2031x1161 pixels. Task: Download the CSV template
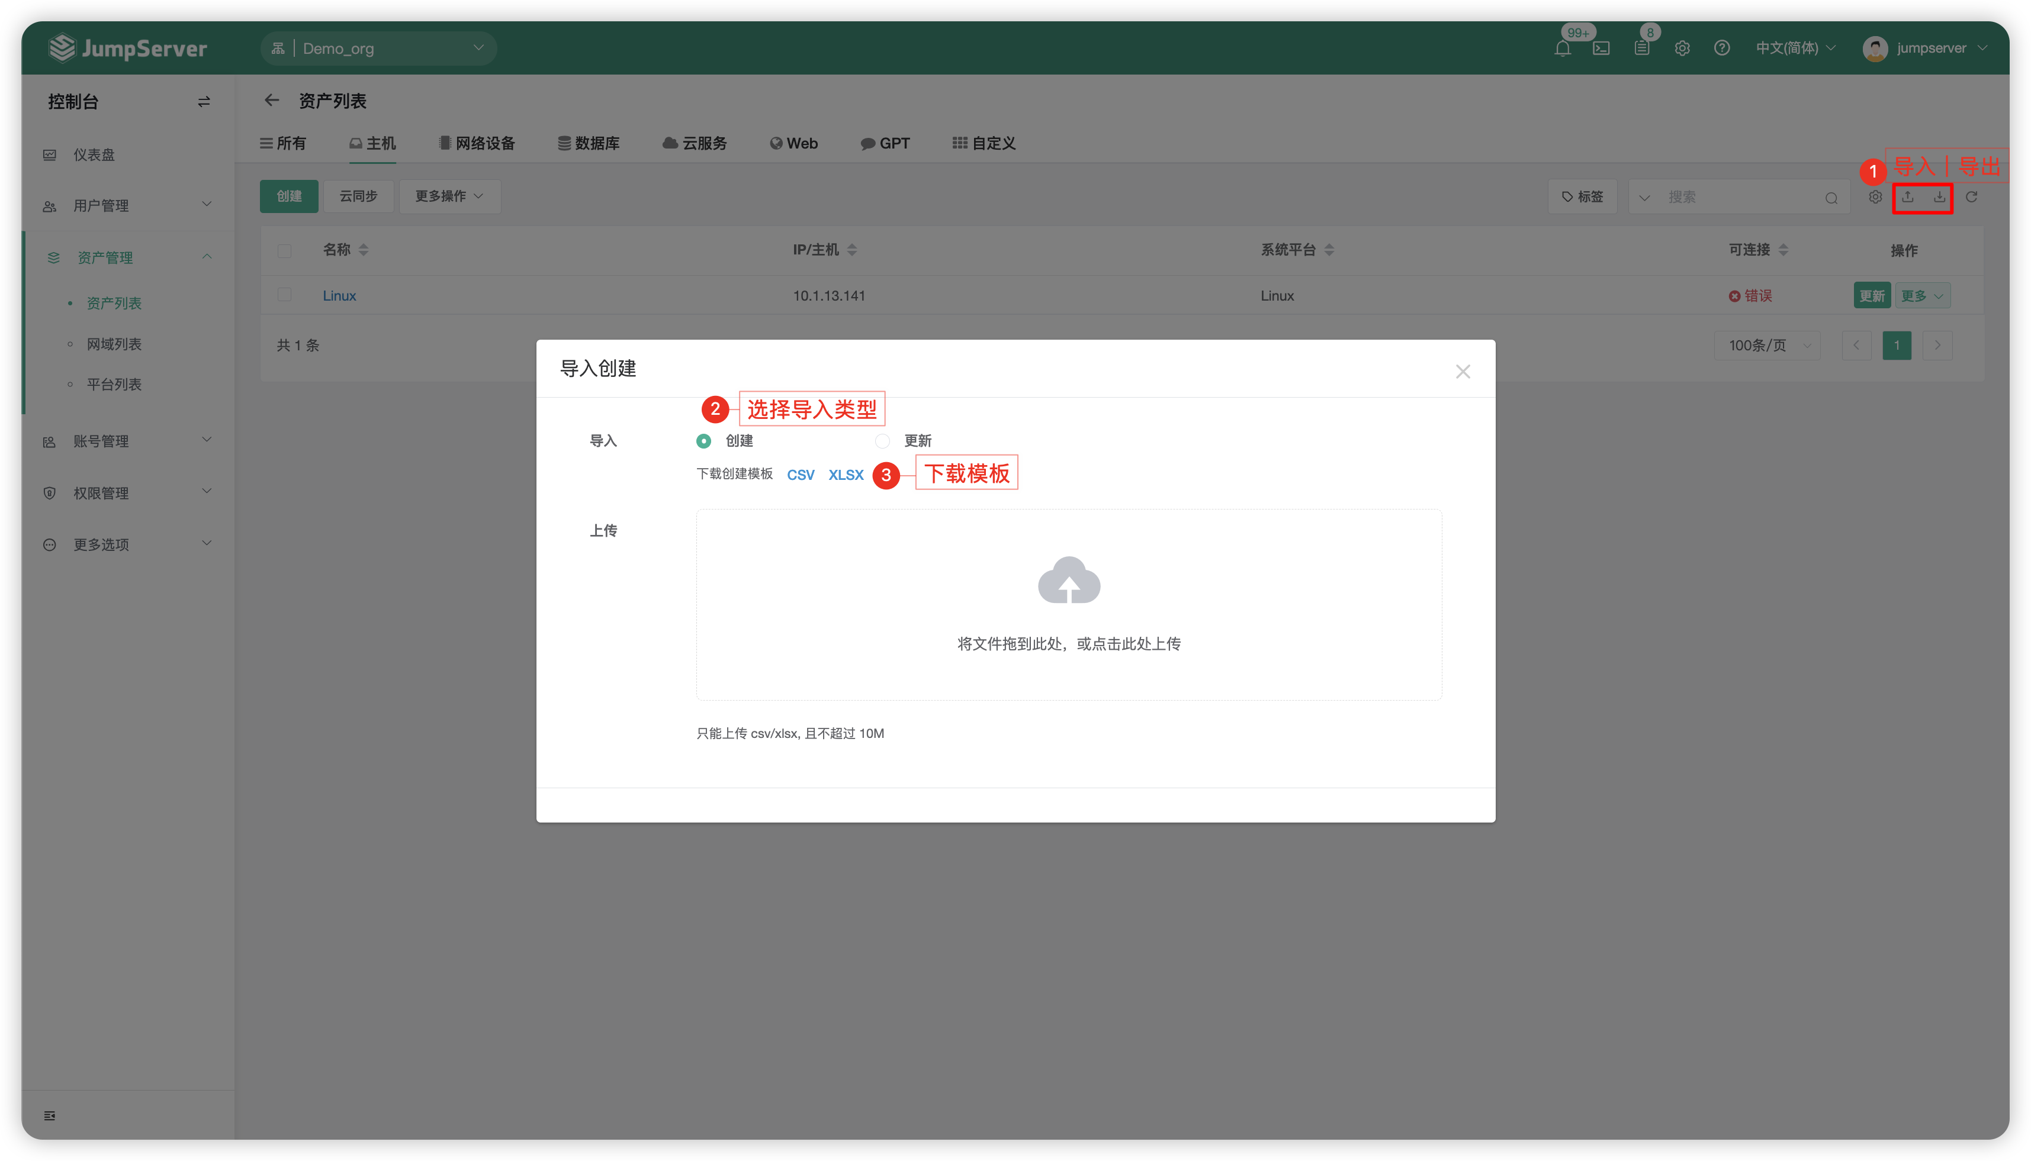(x=800, y=475)
